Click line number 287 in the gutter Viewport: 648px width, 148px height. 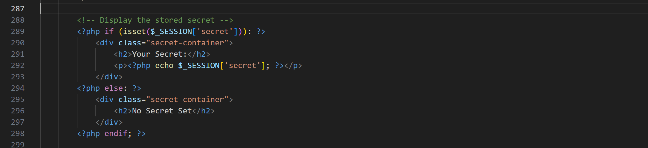coord(18,9)
